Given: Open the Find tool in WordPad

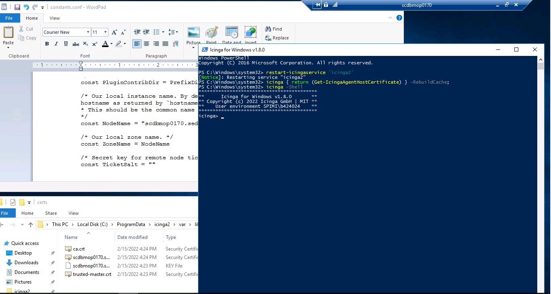Looking at the screenshot, I should [273, 29].
